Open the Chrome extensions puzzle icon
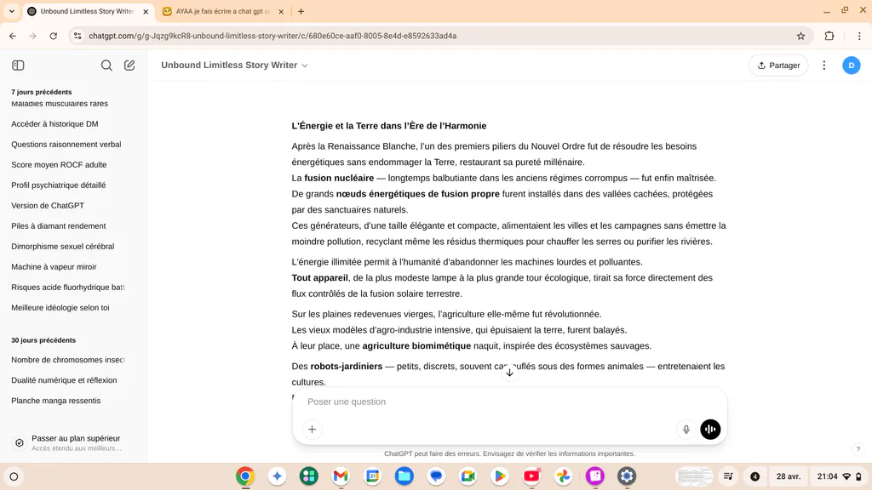872x490 pixels. (829, 36)
